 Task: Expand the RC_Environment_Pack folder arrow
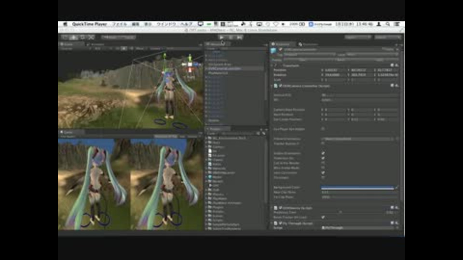pyautogui.click(x=206, y=138)
